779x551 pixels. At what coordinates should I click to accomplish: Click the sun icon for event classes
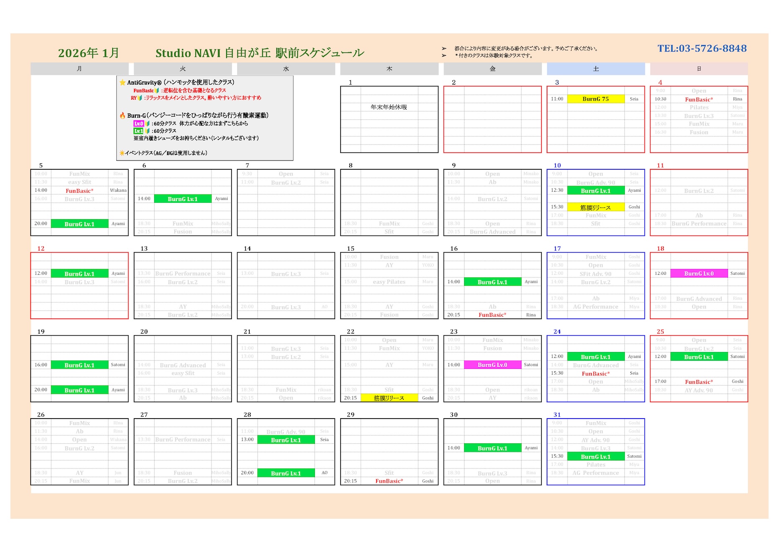pos(121,153)
